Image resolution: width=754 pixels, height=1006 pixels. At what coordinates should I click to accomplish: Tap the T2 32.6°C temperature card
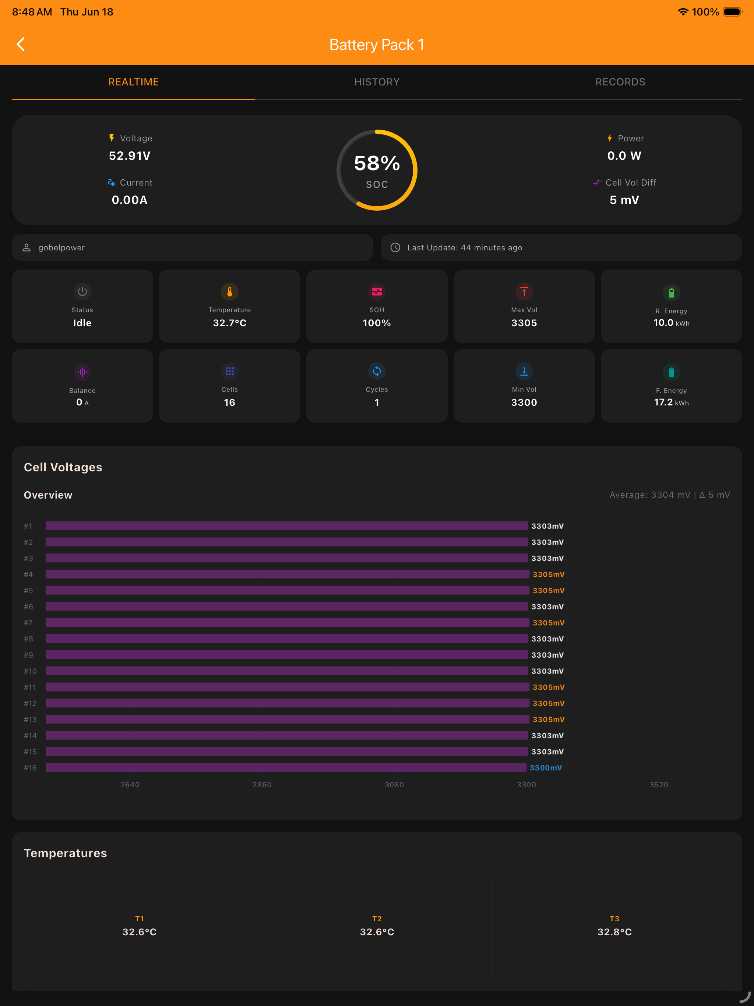(x=377, y=925)
